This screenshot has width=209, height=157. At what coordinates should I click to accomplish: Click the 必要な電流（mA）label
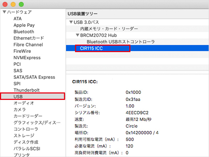click(93, 146)
